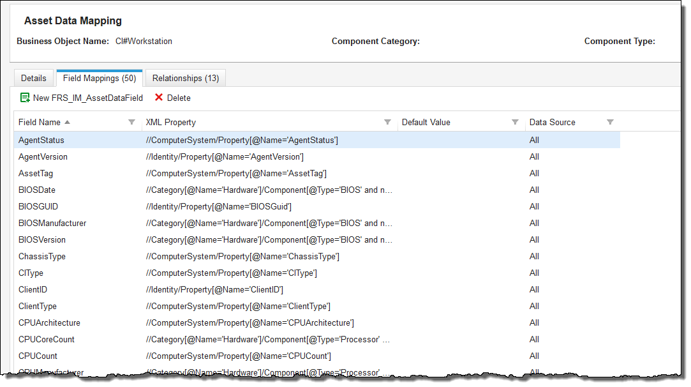Click the red X Delete icon
691x387 pixels.
159,98
